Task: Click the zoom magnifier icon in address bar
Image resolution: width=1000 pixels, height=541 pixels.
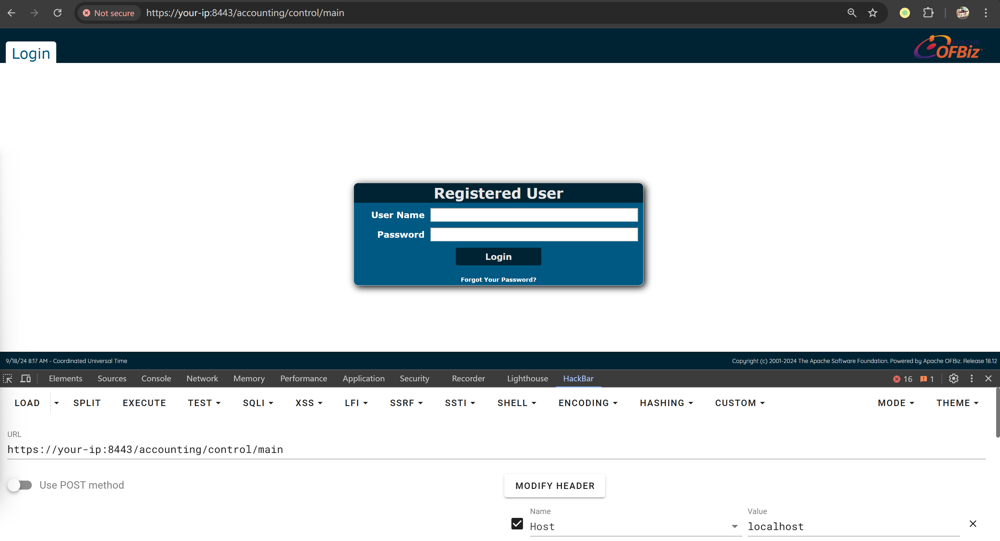Action: click(851, 13)
